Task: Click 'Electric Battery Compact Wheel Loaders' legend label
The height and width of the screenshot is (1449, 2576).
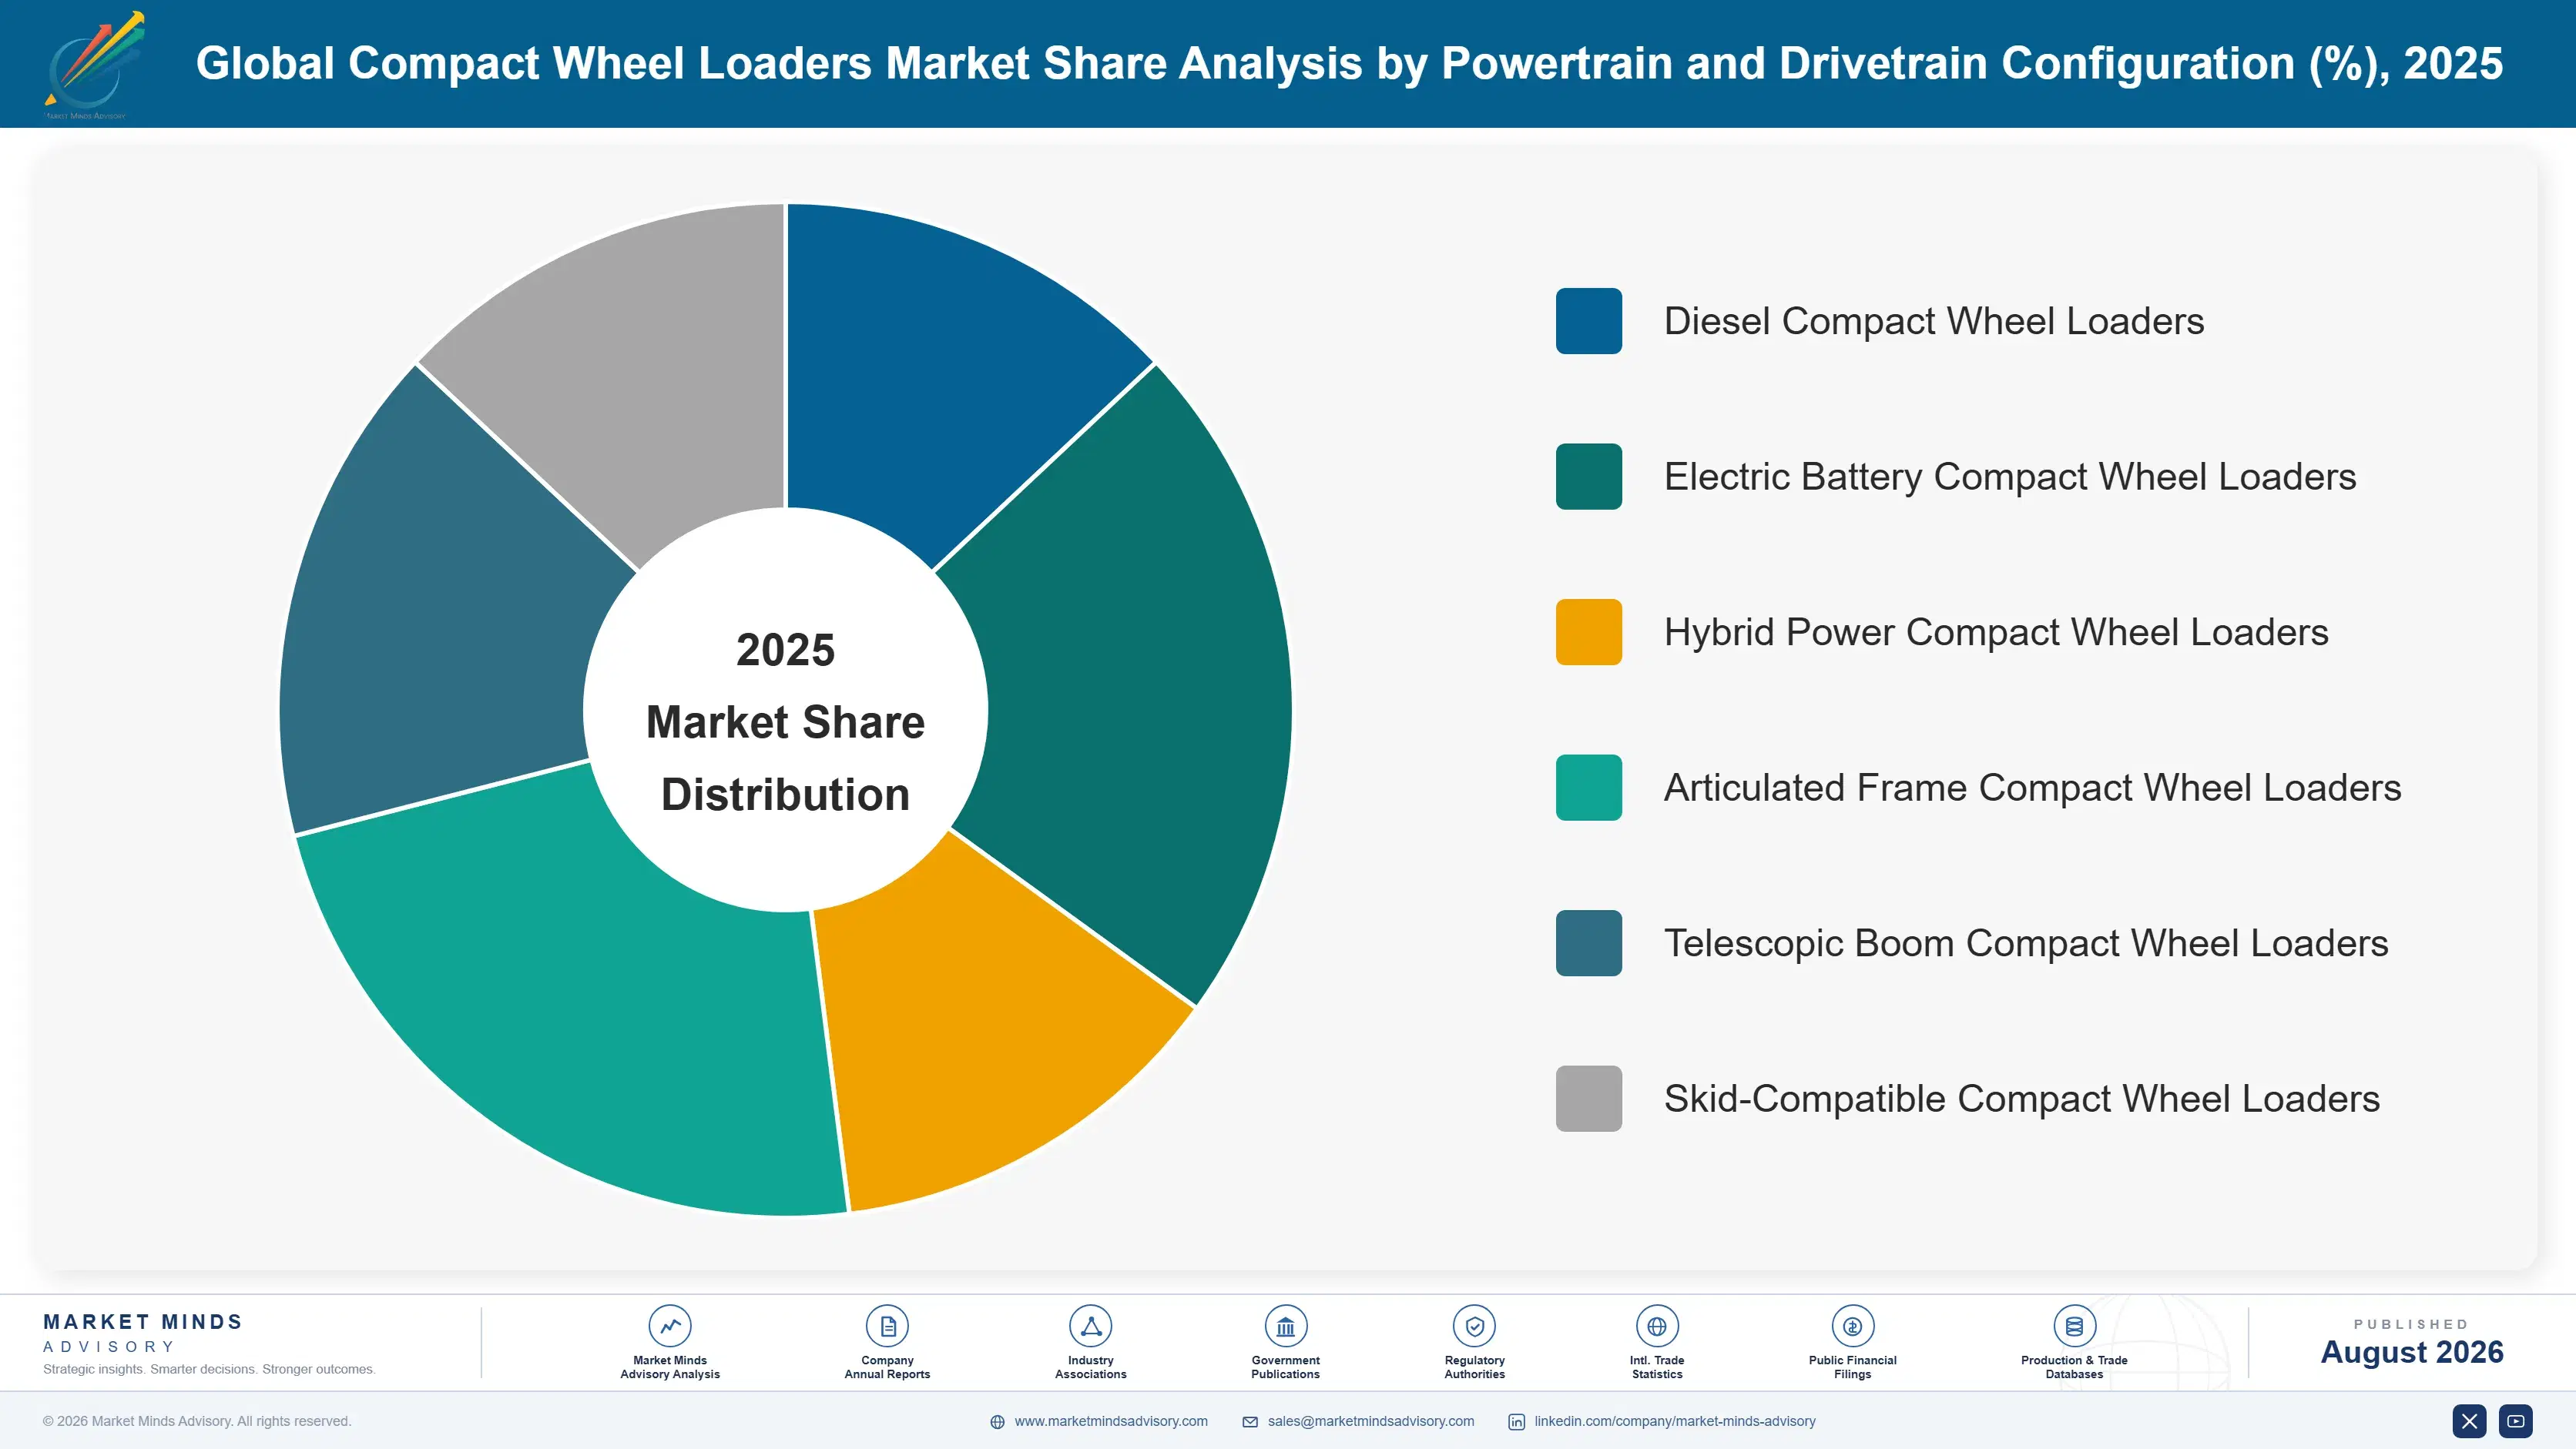Action: [2010, 477]
